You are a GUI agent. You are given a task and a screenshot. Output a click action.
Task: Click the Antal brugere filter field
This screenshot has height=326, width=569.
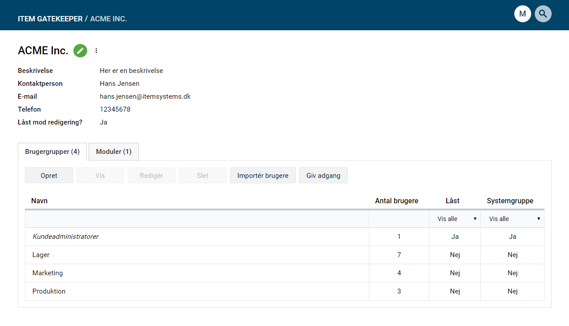[399, 219]
